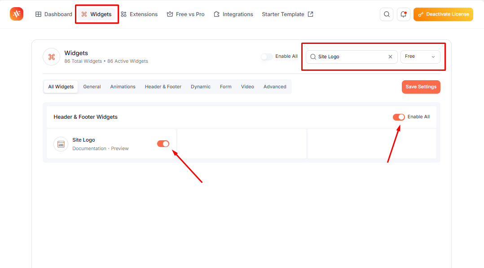Open the Extensions menu item
The height and width of the screenshot is (268, 484).
click(139, 14)
